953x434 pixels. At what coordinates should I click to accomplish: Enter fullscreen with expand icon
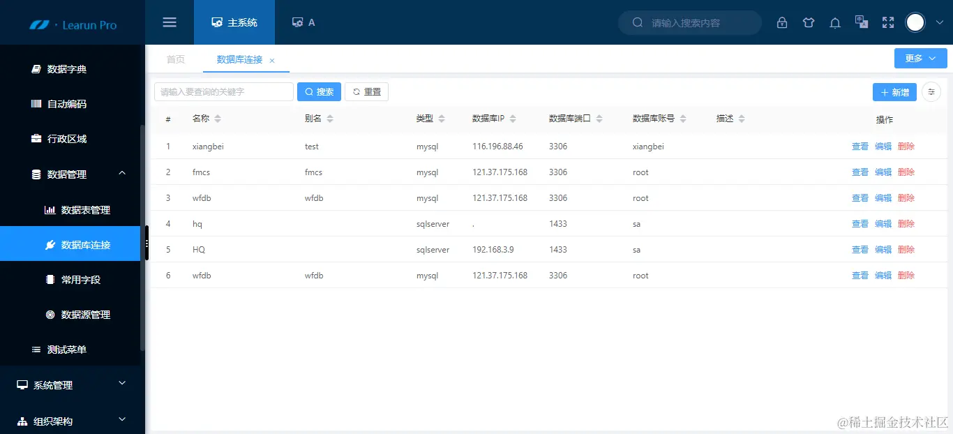point(887,22)
